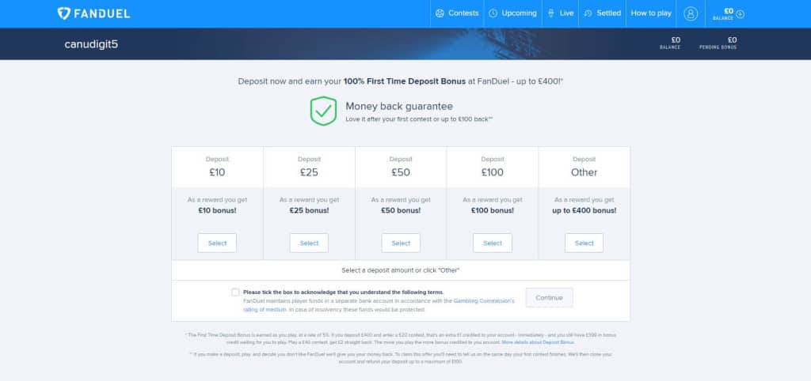The height and width of the screenshot is (381, 811).
Task: Click the Upcoming clock icon
Action: pyautogui.click(x=493, y=13)
